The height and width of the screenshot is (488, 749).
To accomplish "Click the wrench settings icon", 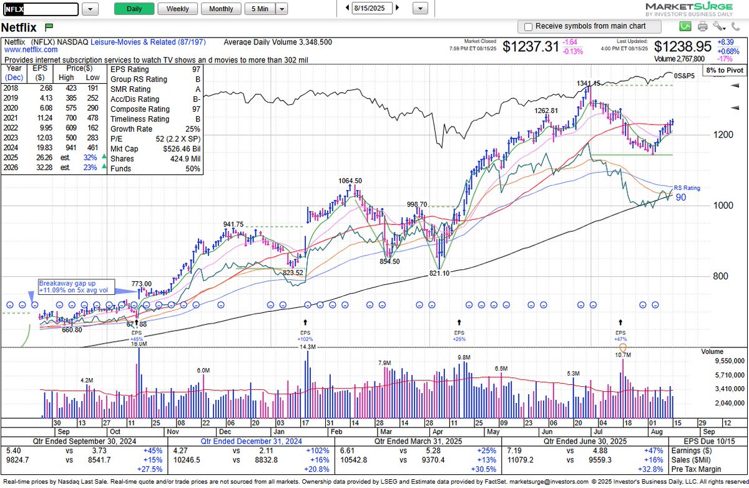I will click(717, 26).
